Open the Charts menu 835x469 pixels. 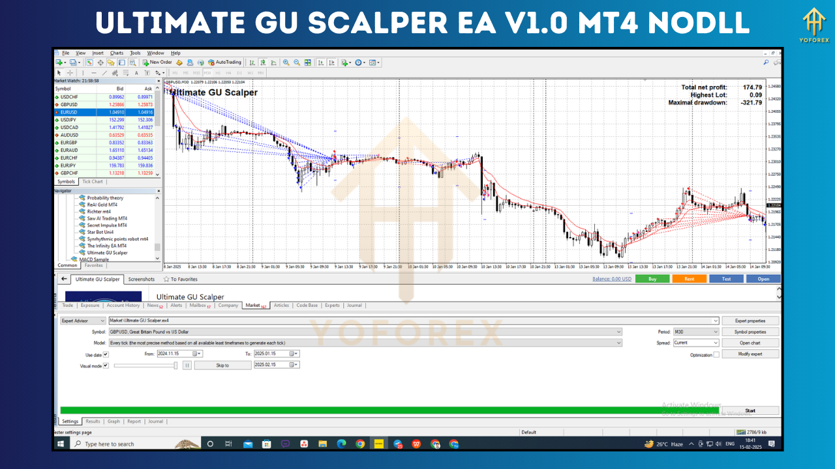point(116,53)
